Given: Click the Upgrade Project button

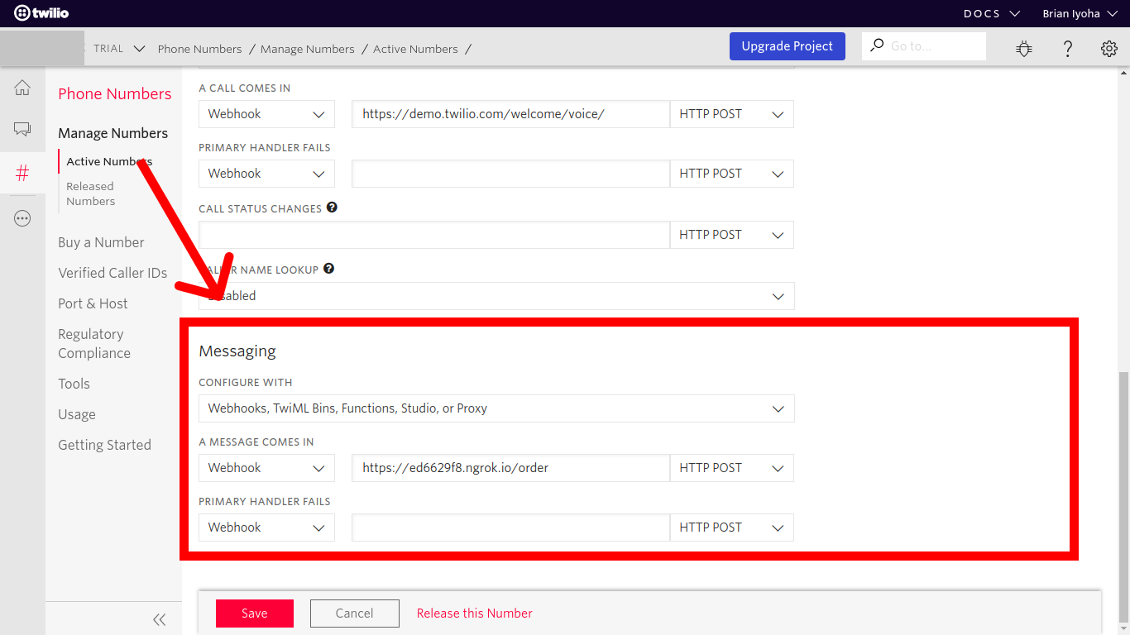Looking at the screenshot, I should 788,46.
